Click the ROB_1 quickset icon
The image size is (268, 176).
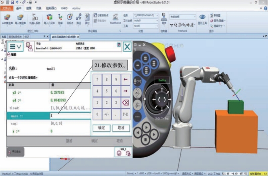point(123,152)
